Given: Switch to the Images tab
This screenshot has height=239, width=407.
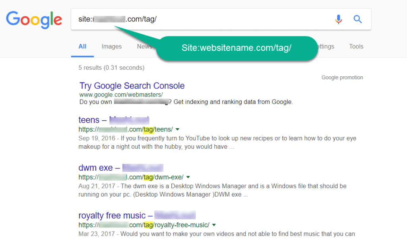Looking at the screenshot, I should point(112,47).
